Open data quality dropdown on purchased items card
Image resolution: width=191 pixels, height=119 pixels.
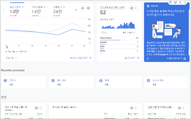click(x=181, y=108)
